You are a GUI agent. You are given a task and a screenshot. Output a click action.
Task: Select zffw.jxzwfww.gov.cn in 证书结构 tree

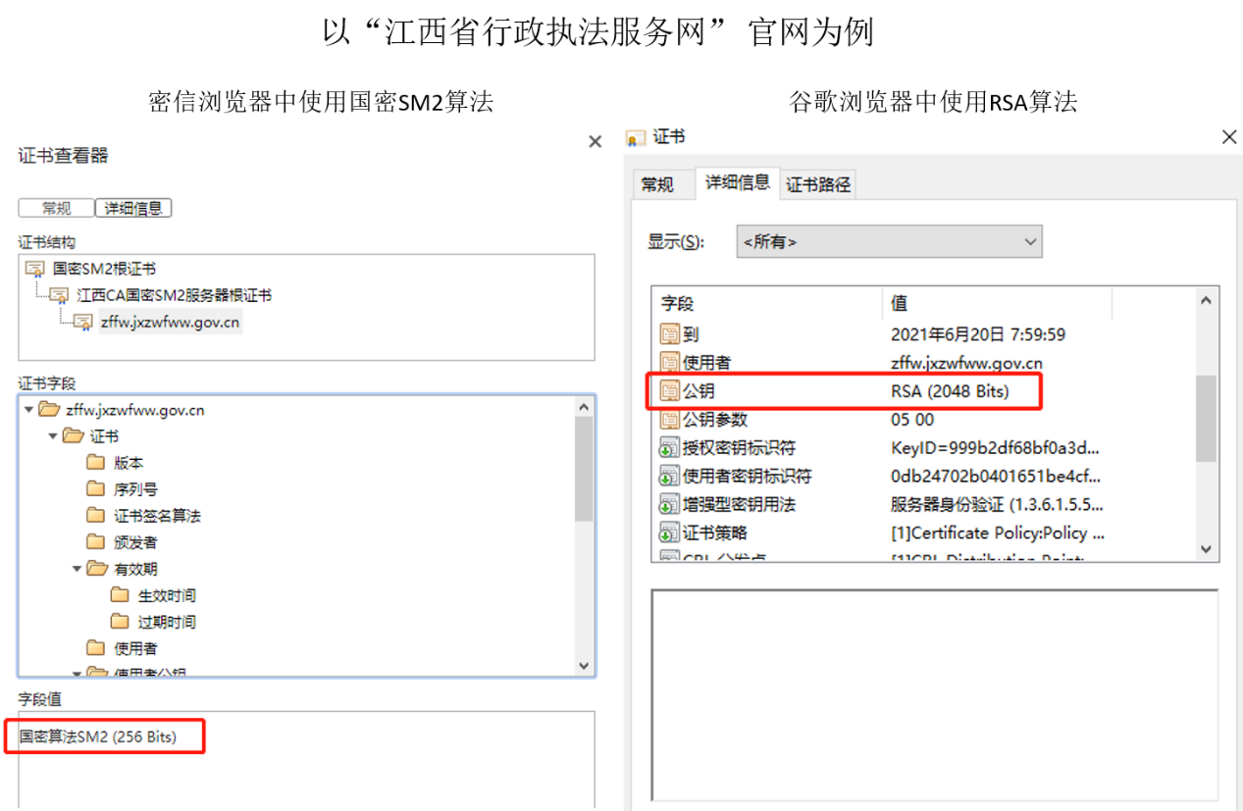click(170, 322)
